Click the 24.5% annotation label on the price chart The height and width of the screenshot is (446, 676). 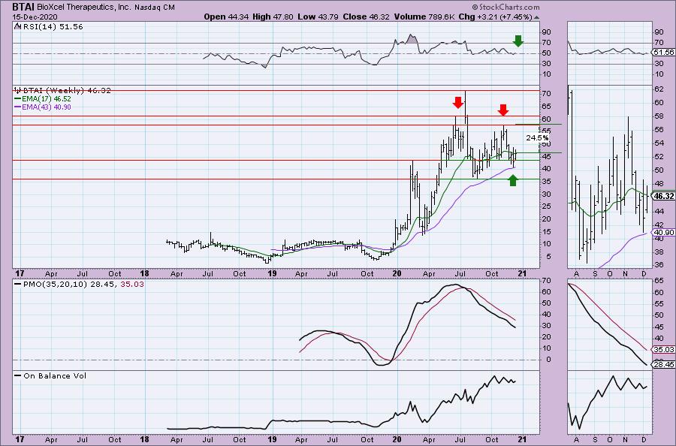[537, 138]
